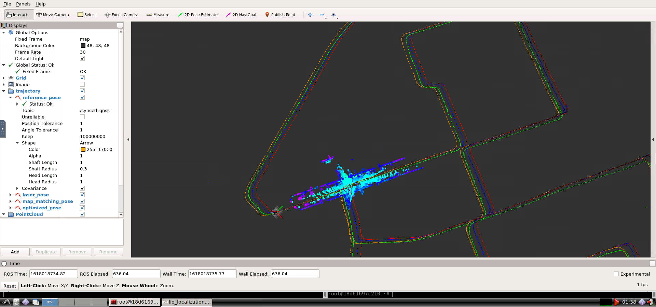This screenshot has height=307, width=656.
Task: Click the taskbar logout icon
Action: pyautogui.click(x=651, y=302)
